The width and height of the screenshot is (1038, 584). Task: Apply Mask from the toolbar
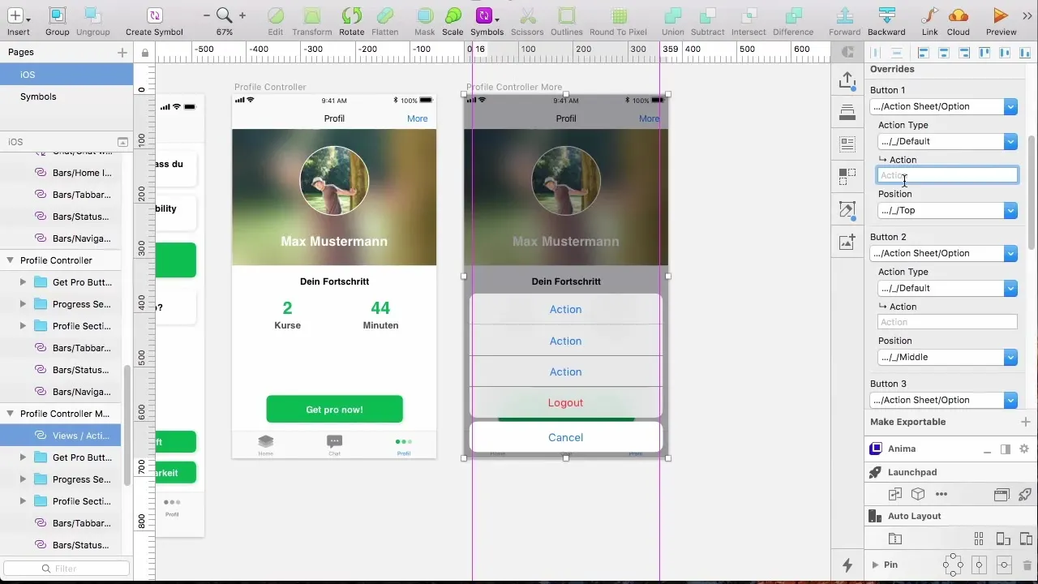click(424, 15)
